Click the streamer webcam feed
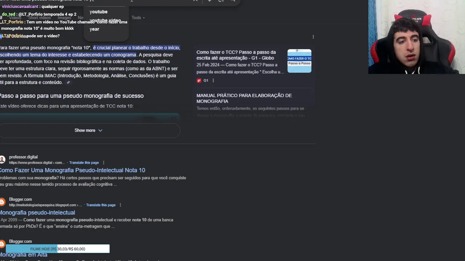Viewport: 465px width, 261px height. pos(417,37)
